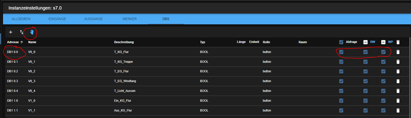Delete the T_KG_Treppe row
The width and height of the screenshot is (411, 118).
pos(398,62)
